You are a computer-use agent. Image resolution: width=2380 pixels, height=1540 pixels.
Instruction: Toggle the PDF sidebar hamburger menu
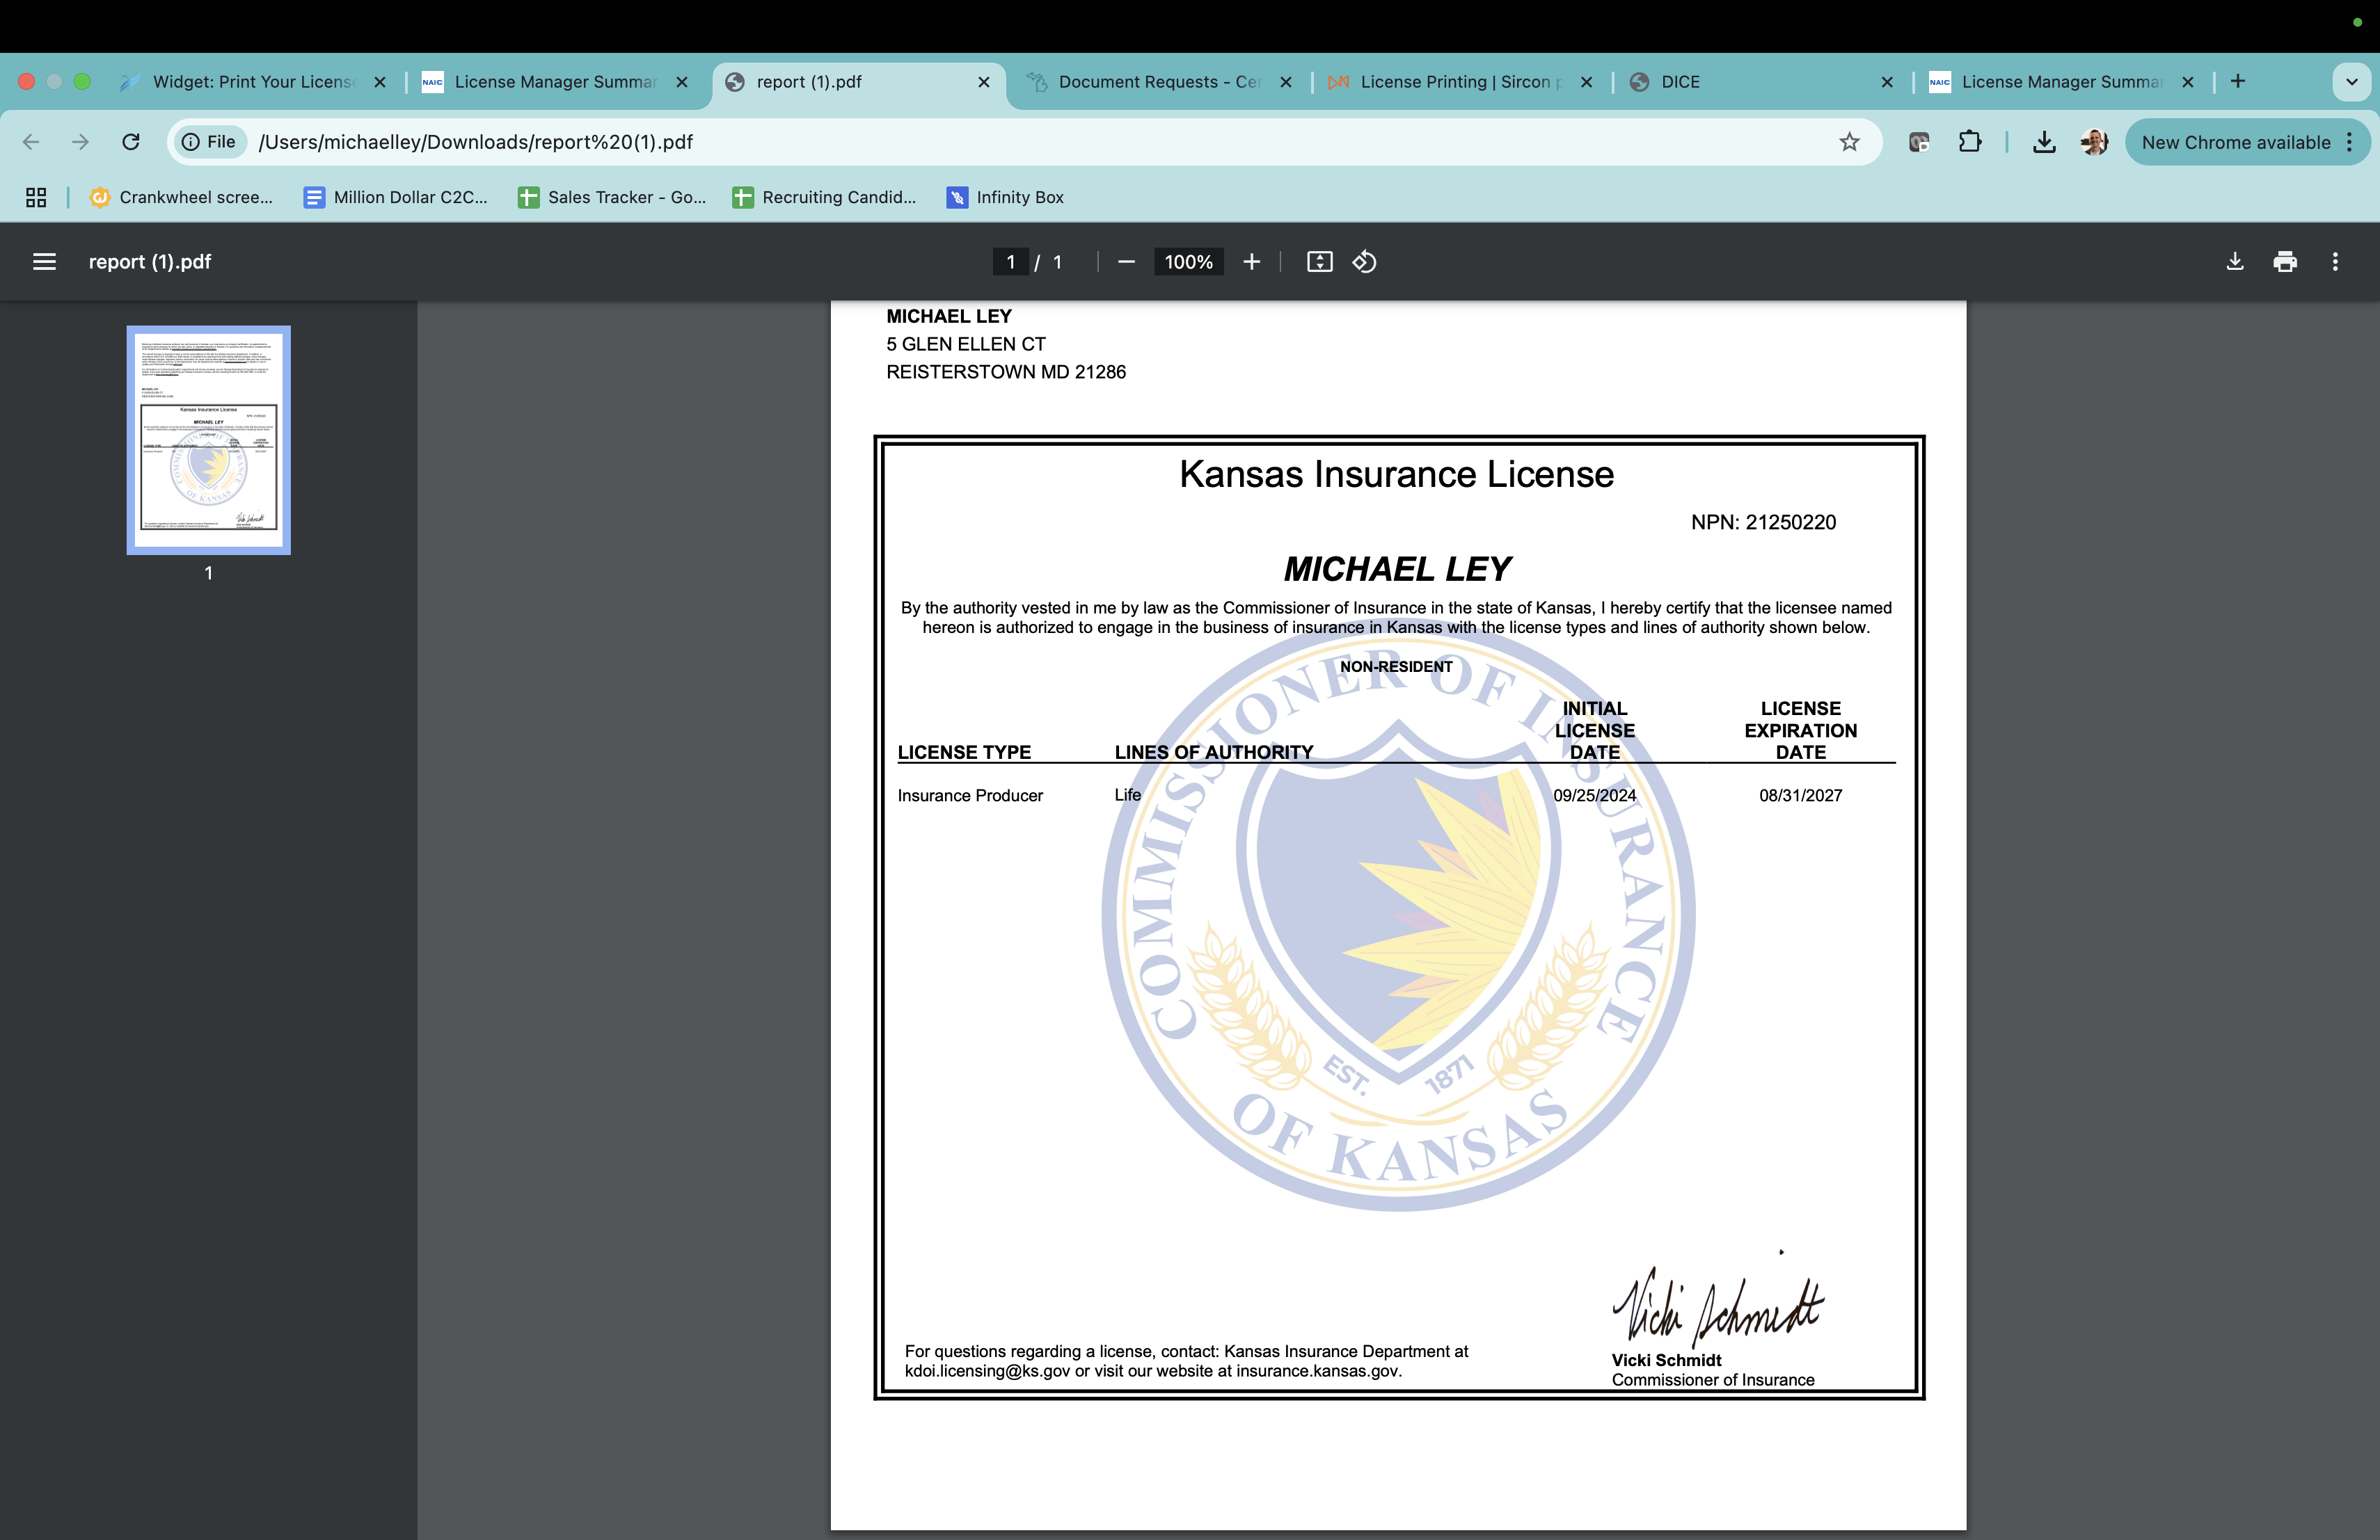click(44, 262)
